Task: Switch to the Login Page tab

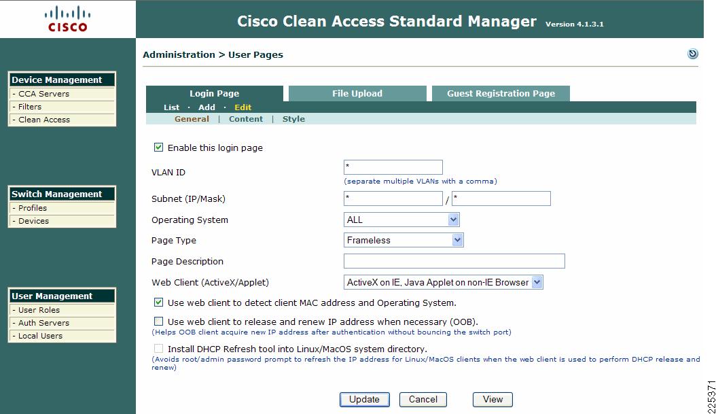Action: pos(215,93)
